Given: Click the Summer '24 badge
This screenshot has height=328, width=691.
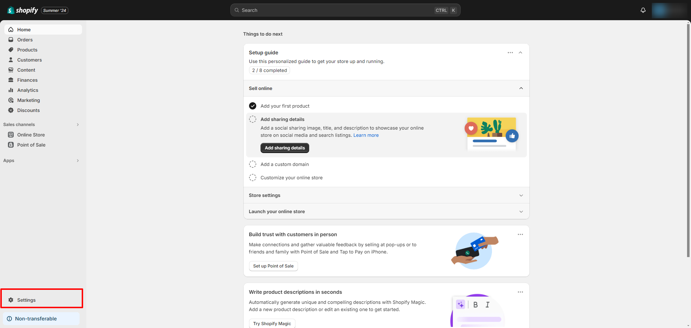Looking at the screenshot, I should (x=55, y=10).
